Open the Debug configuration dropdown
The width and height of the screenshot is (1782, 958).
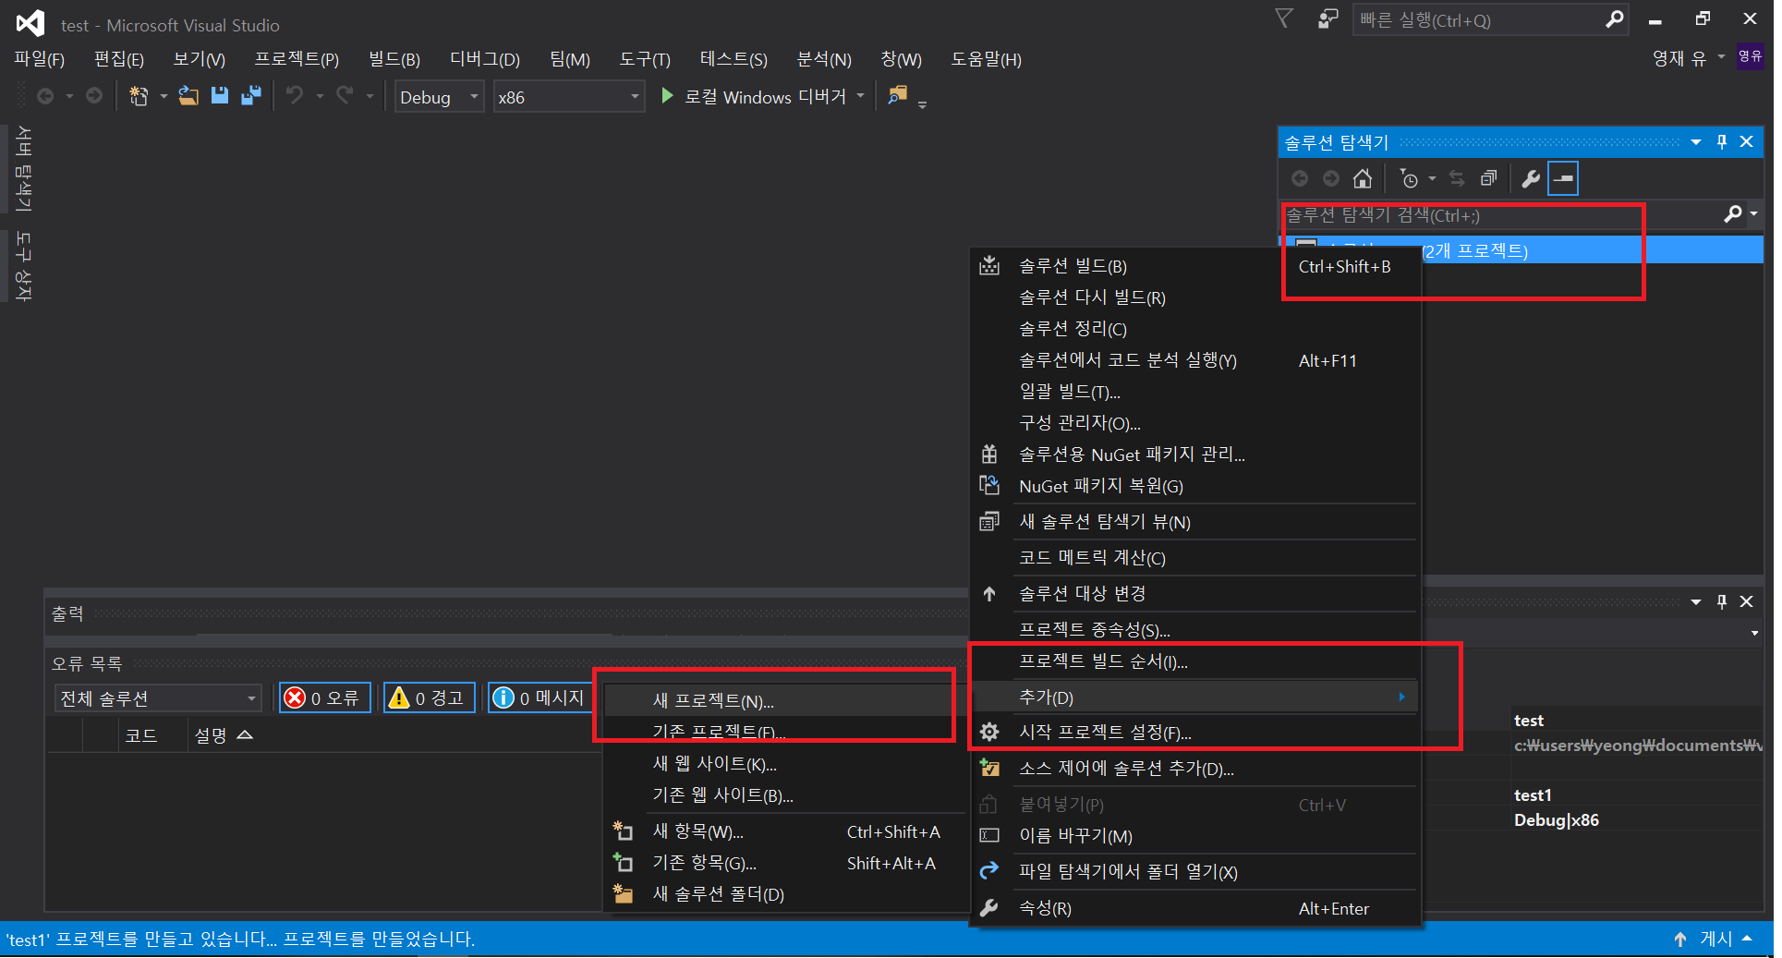coord(440,97)
